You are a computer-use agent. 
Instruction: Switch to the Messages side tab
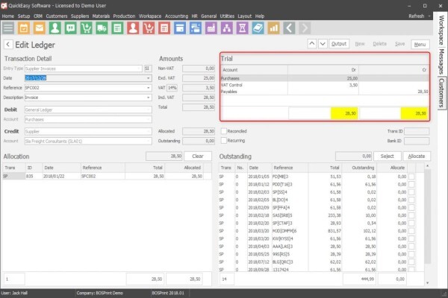click(x=441, y=61)
